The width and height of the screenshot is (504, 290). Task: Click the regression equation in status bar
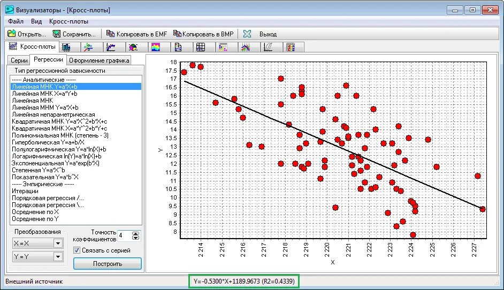(244, 281)
